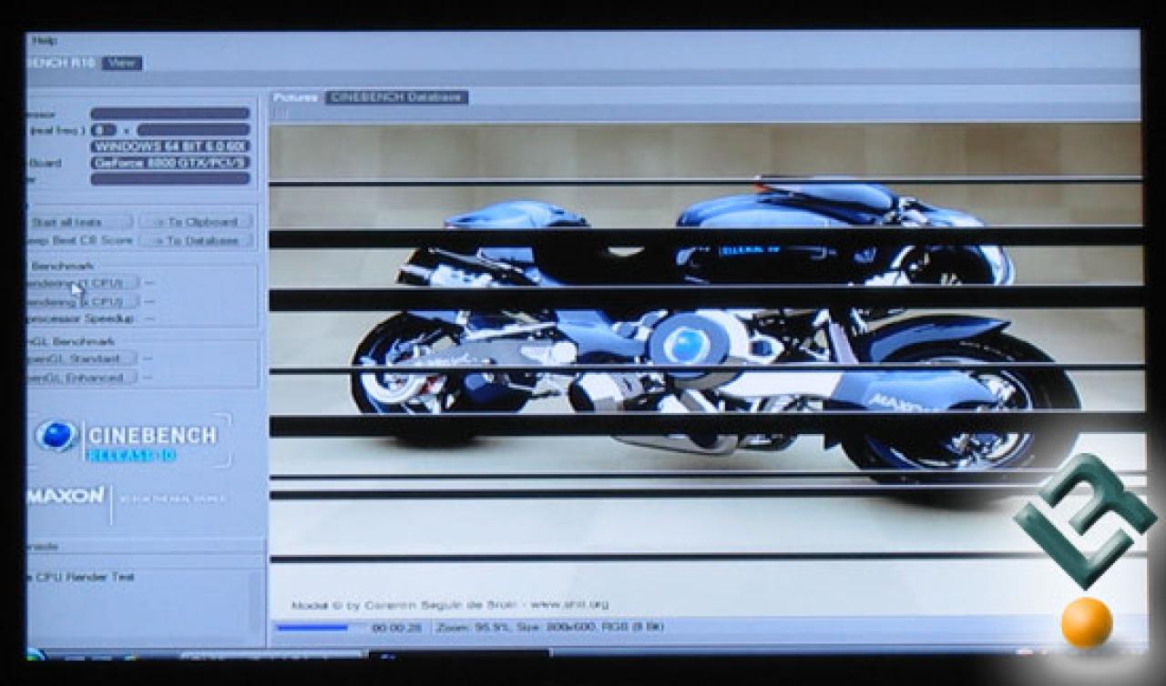Click the Start all tests button
1166x686 pixels.
point(80,222)
